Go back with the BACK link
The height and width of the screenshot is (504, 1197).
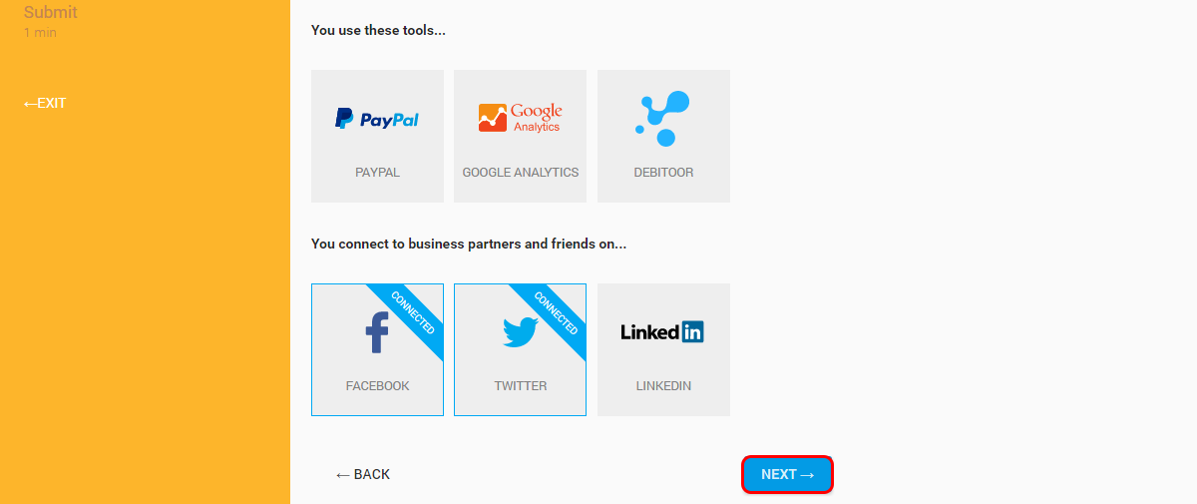tap(363, 474)
